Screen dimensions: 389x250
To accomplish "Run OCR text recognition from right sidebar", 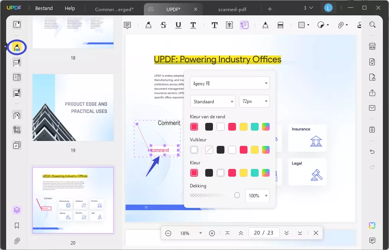I will [372, 46].
